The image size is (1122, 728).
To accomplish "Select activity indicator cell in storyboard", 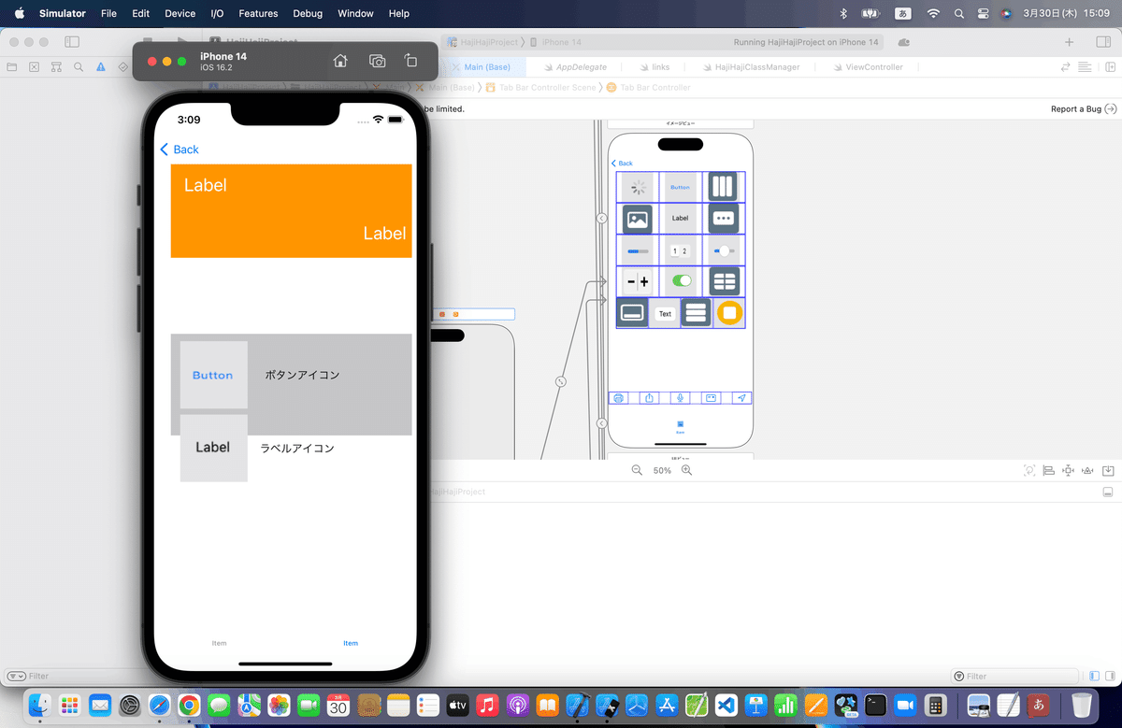I will 638,187.
